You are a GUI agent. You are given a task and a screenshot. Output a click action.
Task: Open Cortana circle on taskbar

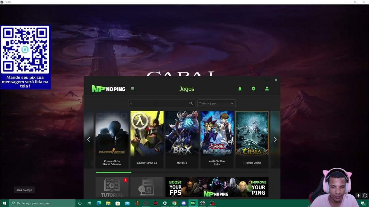[80, 203]
